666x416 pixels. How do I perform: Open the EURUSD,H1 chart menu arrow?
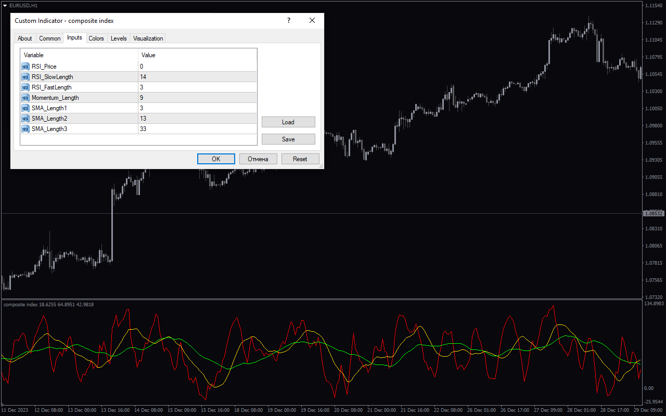pyautogui.click(x=5, y=5)
